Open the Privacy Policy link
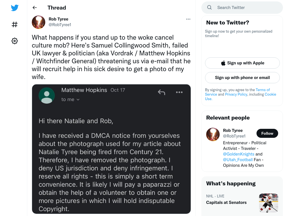The height and width of the screenshot is (216, 288). [236, 94]
